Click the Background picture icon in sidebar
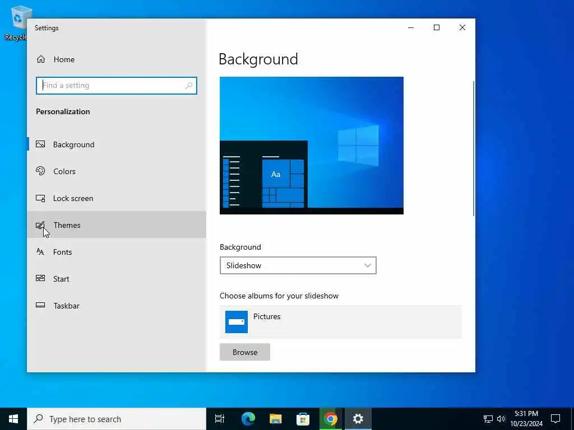Screen dimensions: 574x430 [x=40, y=144]
